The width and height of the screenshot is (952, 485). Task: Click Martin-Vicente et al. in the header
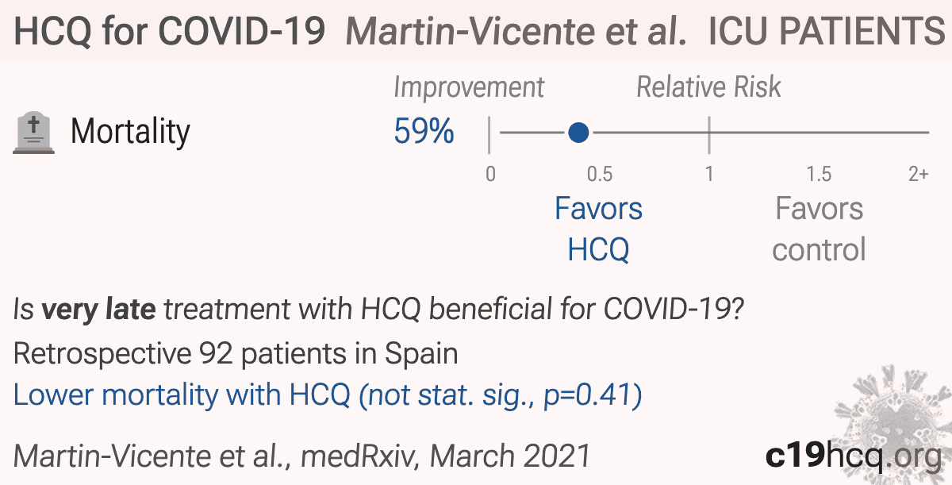516,31
